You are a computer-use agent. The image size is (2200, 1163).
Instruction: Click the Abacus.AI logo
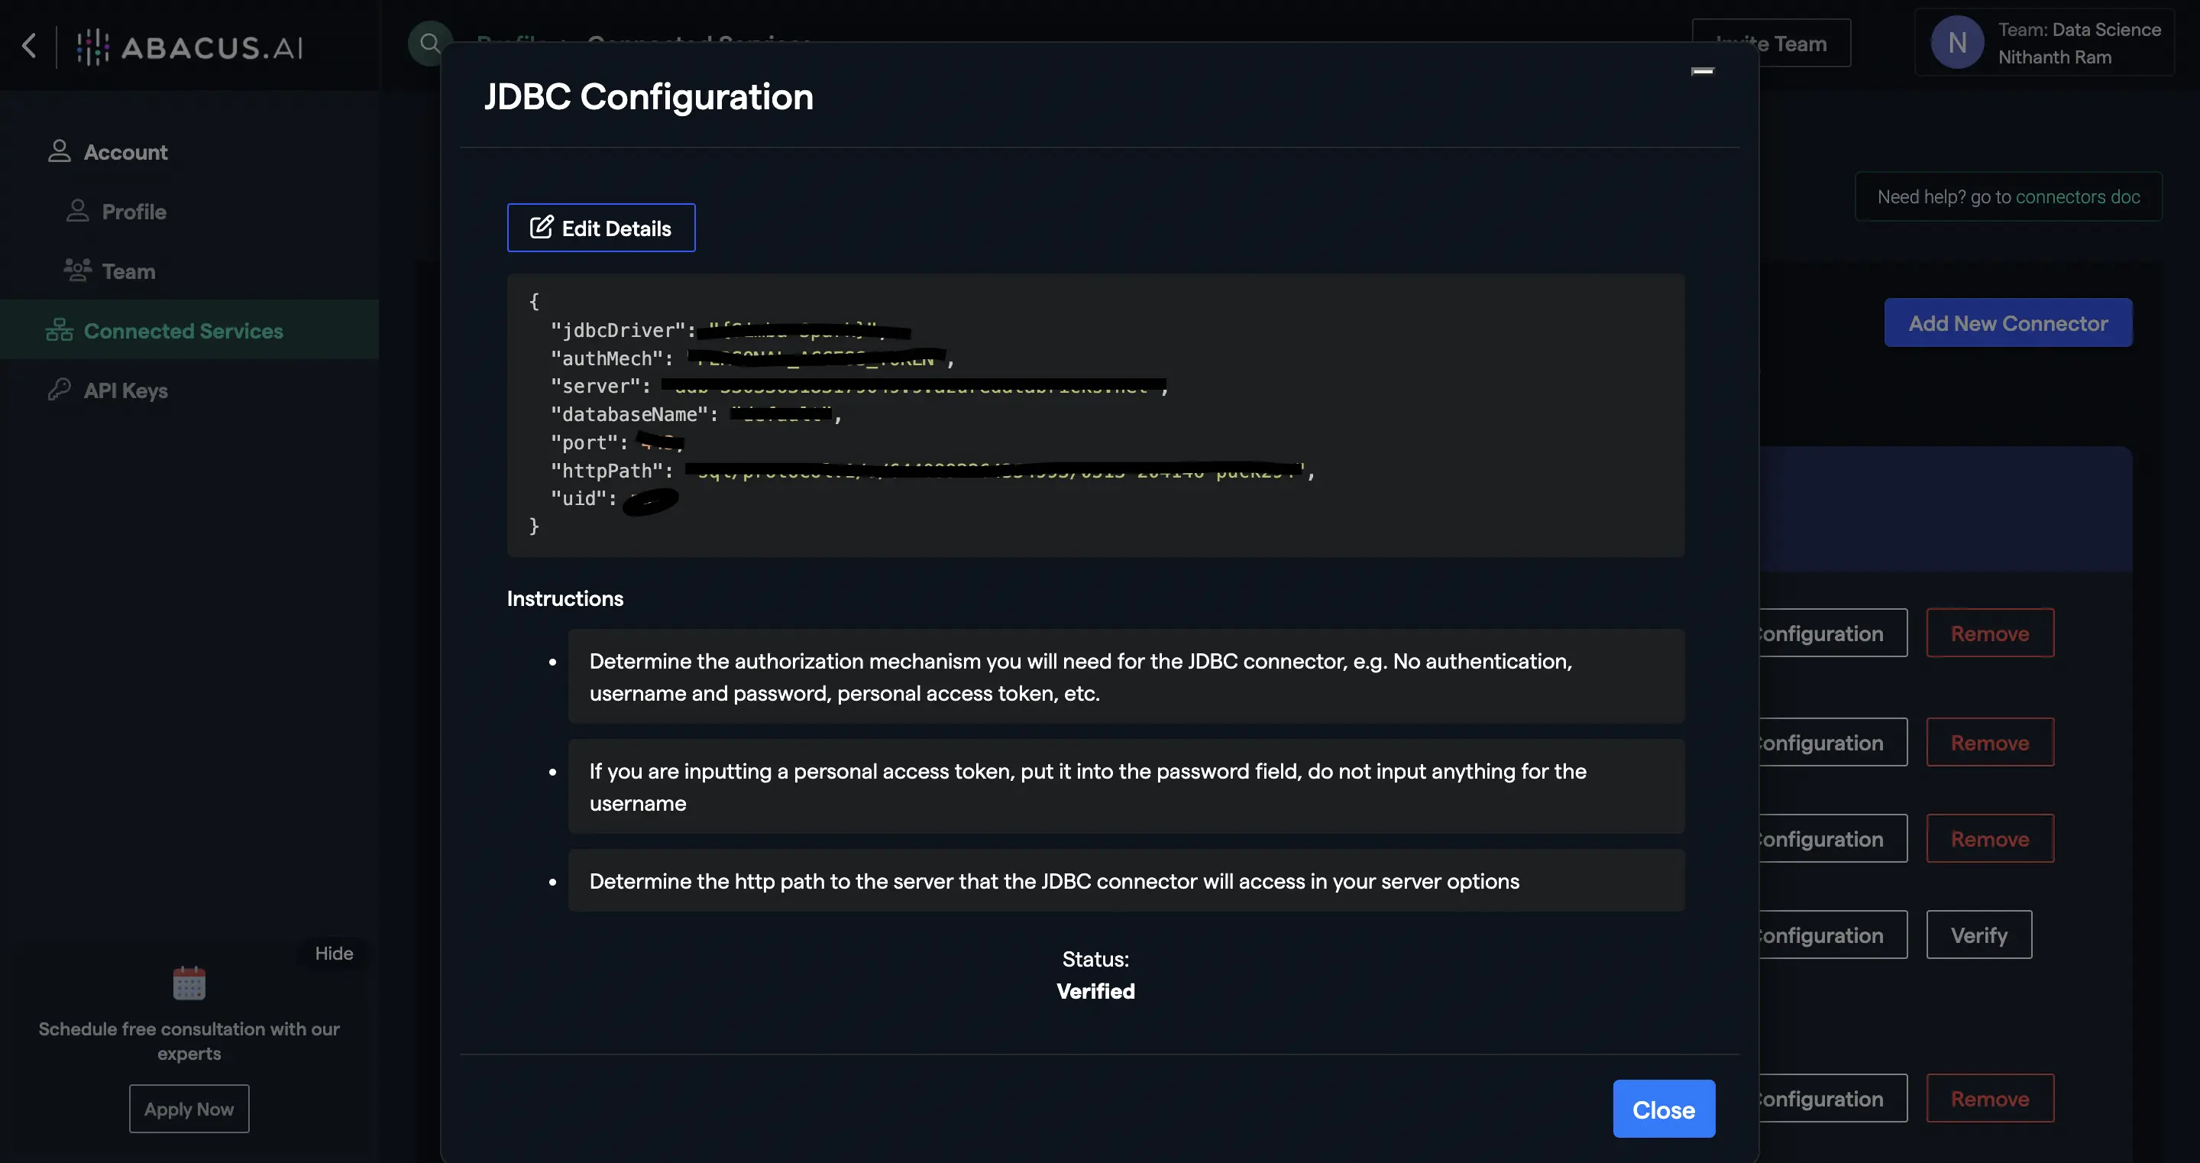click(188, 47)
